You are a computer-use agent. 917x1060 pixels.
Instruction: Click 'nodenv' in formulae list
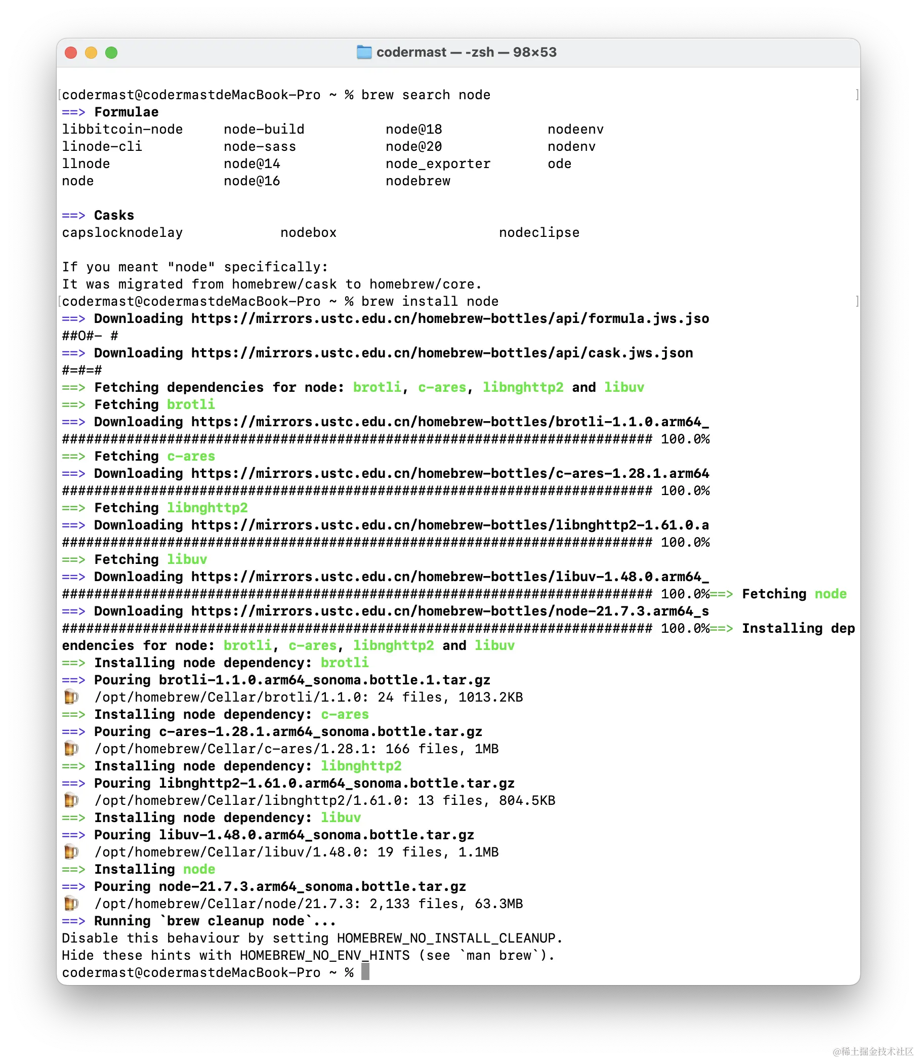[571, 147]
